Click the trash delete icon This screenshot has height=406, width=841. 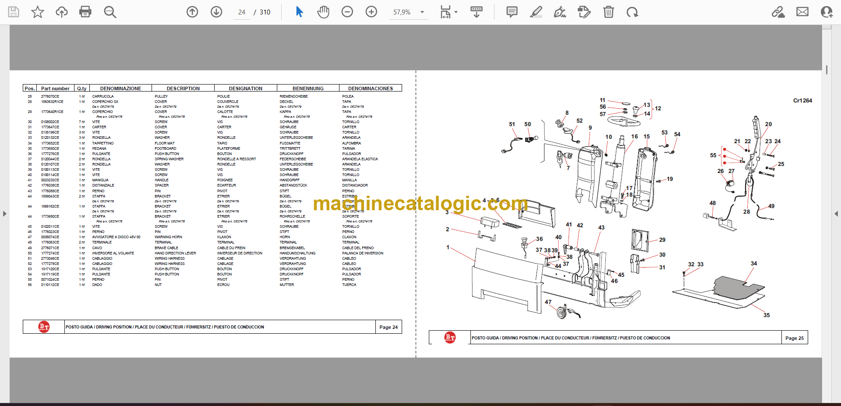coord(608,12)
